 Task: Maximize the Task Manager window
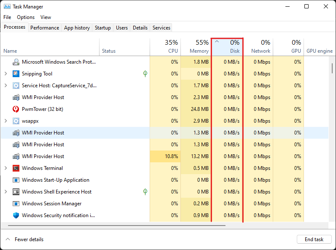click(x=306, y=6)
